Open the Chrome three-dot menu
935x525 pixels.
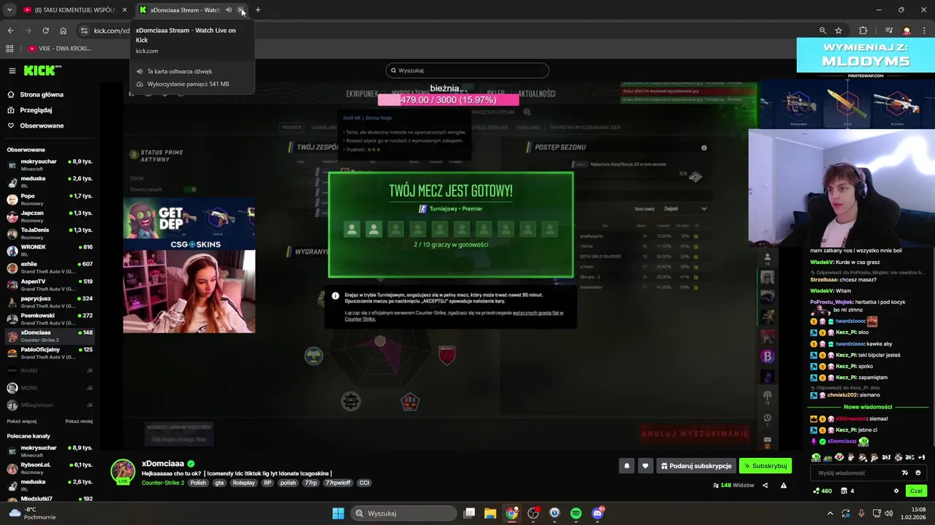point(923,31)
